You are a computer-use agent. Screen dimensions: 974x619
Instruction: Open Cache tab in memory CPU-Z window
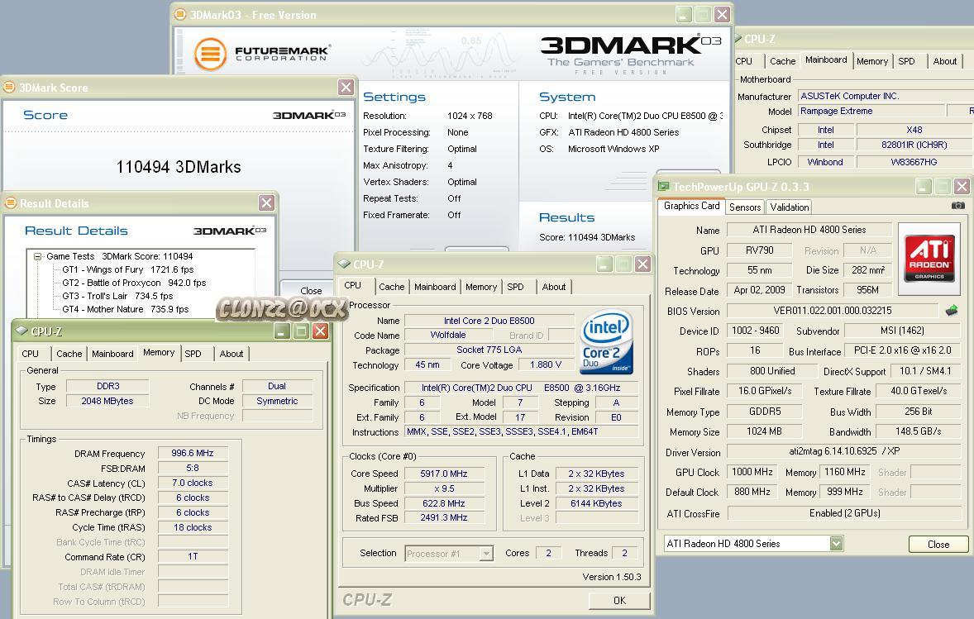click(69, 354)
